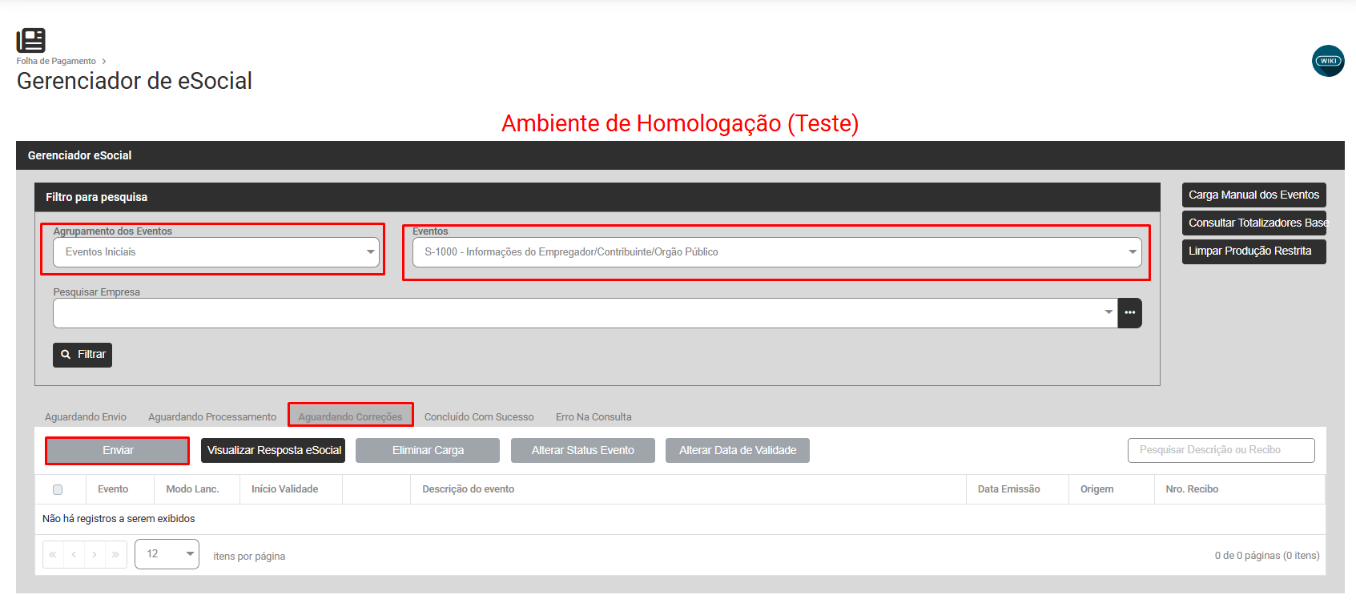The image size is (1356, 603).
Task: Open the Concluído Com Sucesso tab
Action: (479, 417)
